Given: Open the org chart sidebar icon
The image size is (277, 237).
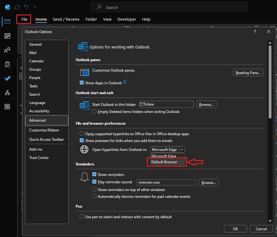Looking at the screenshot, I should click(7, 93).
